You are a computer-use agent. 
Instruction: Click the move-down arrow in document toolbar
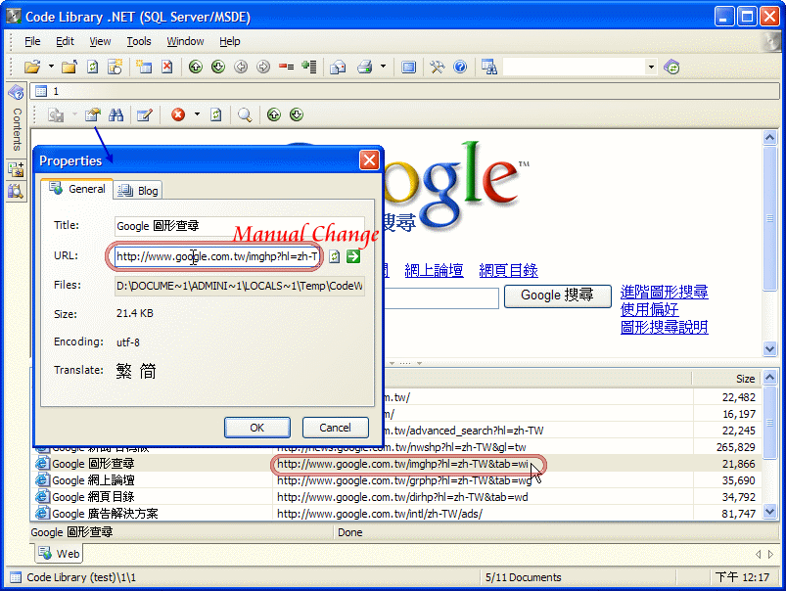pyautogui.click(x=297, y=114)
